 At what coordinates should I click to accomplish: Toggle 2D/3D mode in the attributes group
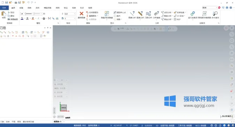tap(44, 14)
